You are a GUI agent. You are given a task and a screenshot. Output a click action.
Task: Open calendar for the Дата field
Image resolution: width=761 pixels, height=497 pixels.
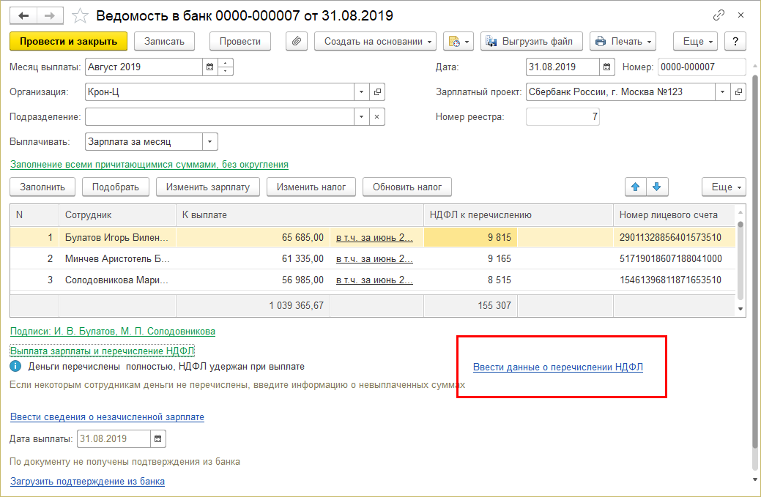[606, 67]
